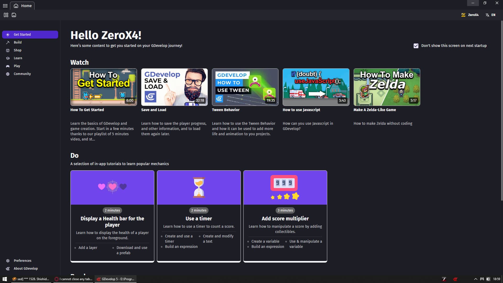Open the Build section
The width and height of the screenshot is (503, 283).
click(30, 42)
